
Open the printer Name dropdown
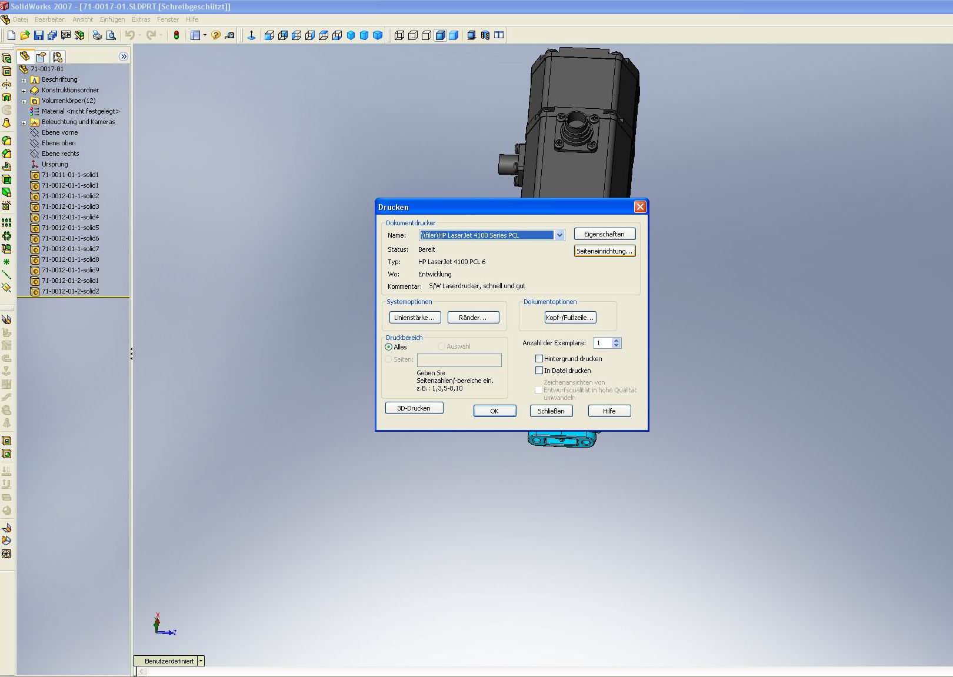tap(559, 235)
